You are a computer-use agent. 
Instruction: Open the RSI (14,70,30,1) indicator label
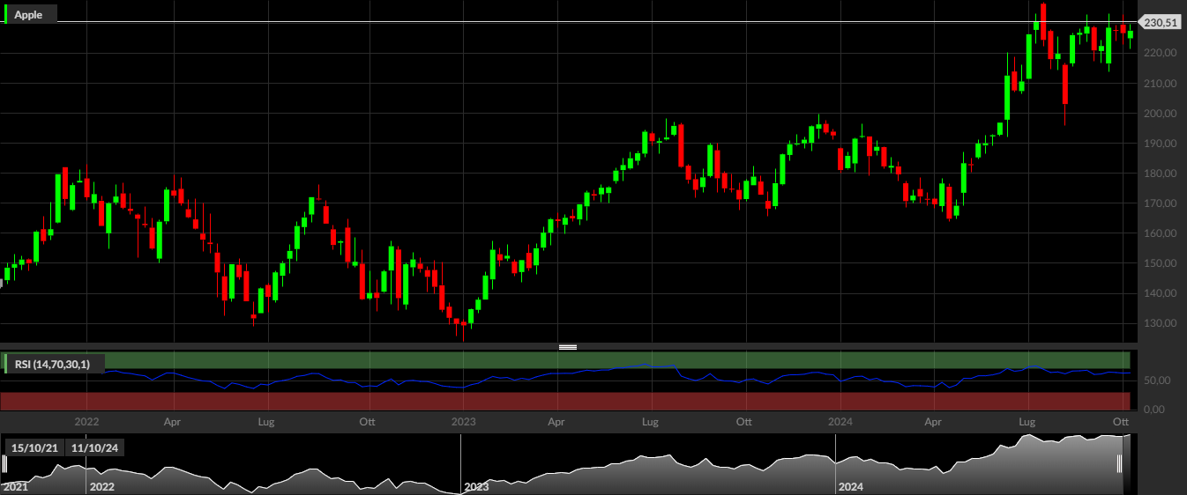point(55,363)
